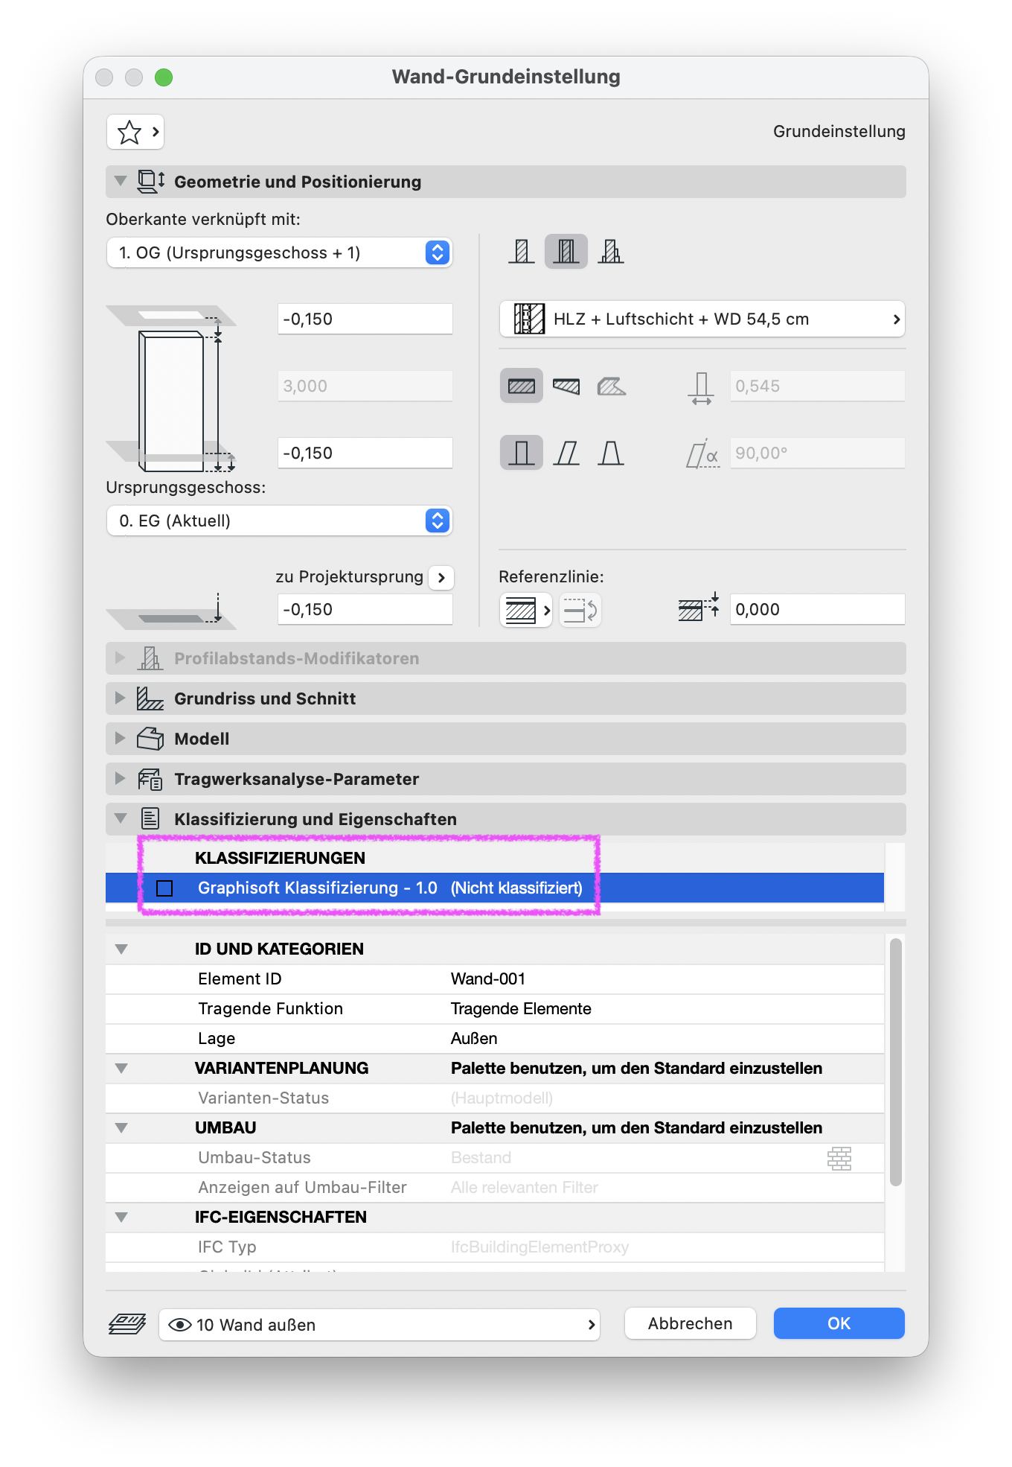Choose the polygon wall geometry icon

(x=611, y=386)
